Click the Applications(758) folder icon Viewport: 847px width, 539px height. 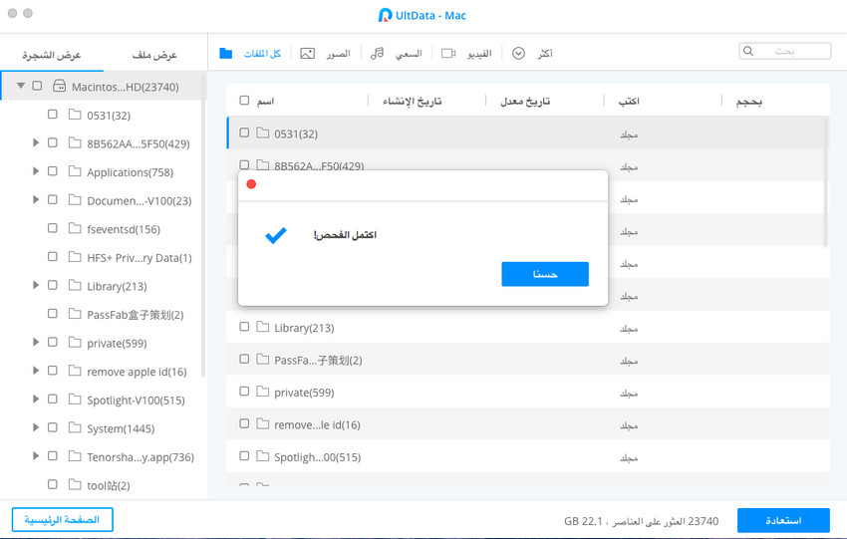(75, 171)
